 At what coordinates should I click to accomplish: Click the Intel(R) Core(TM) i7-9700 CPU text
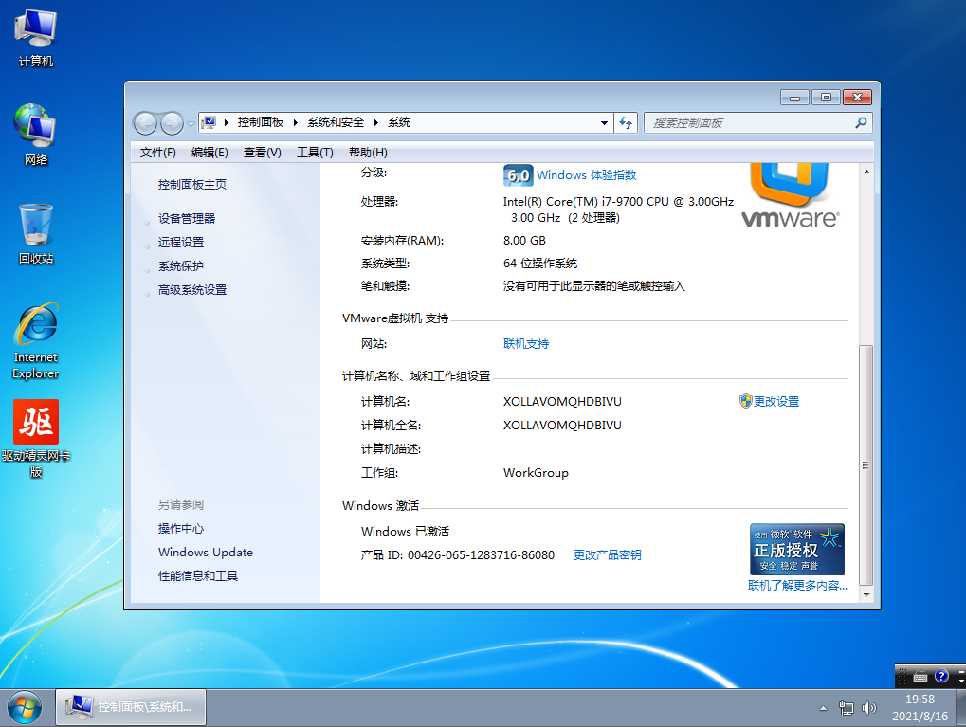click(618, 202)
